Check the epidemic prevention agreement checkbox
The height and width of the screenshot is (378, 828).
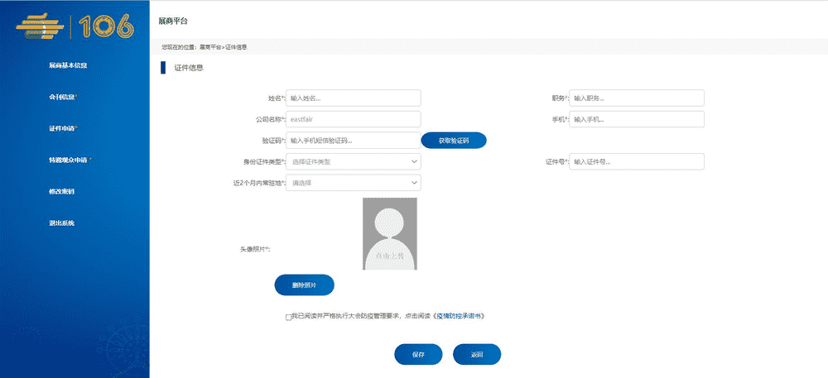pyautogui.click(x=288, y=318)
